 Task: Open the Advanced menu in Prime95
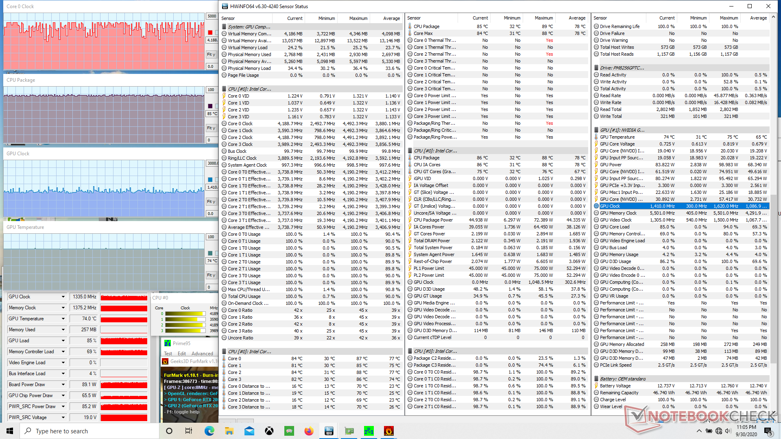202,354
